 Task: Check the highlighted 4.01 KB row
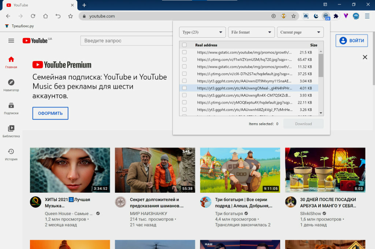click(x=185, y=88)
